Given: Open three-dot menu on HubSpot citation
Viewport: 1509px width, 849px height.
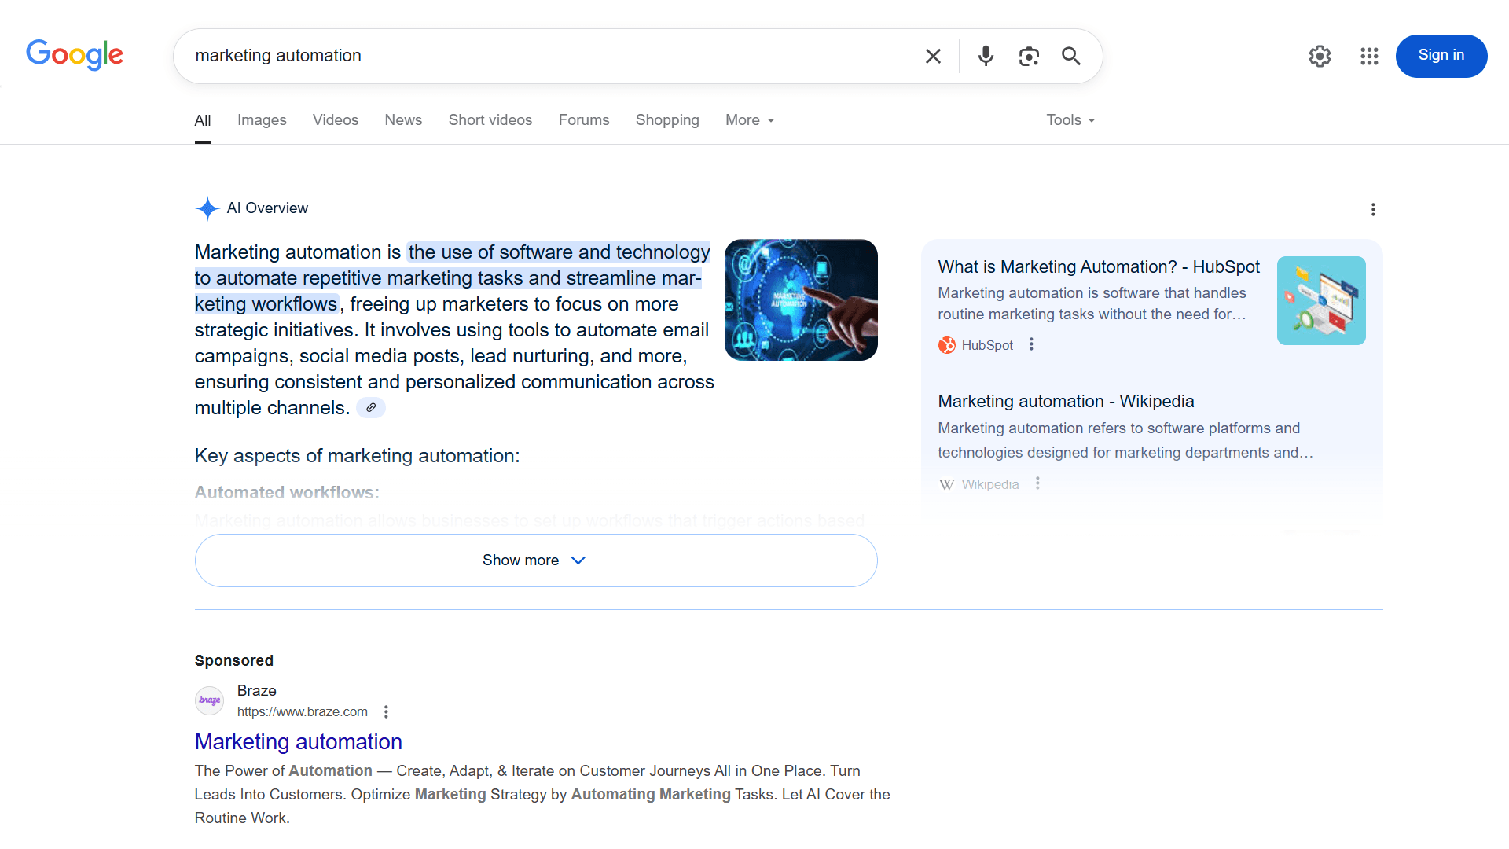Looking at the screenshot, I should (x=1030, y=344).
